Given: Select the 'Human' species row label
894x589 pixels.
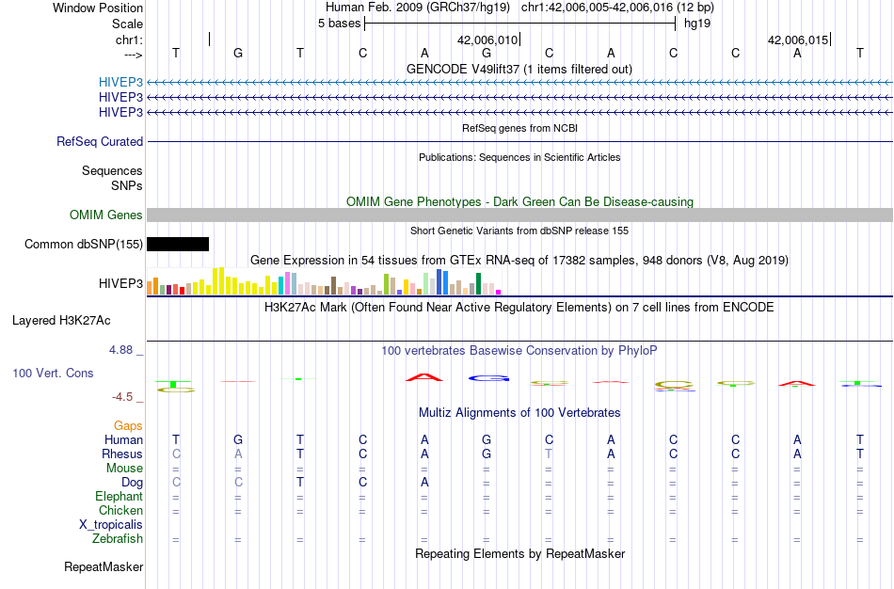Looking at the screenshot, I should pyautogui.click(x=123, y=439).
